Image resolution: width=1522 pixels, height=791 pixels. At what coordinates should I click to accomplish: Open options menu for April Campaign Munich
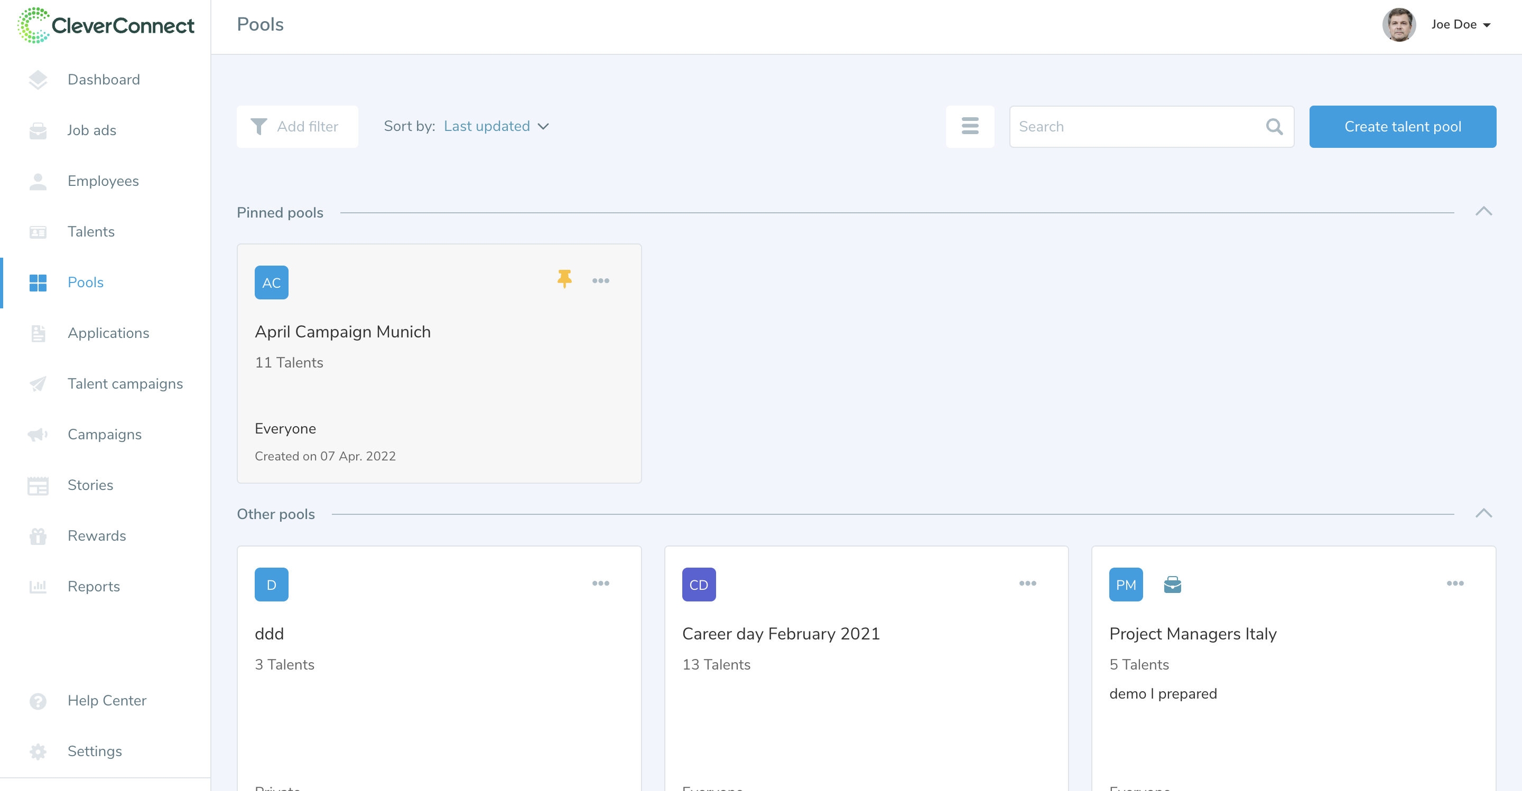pos(600,281)
